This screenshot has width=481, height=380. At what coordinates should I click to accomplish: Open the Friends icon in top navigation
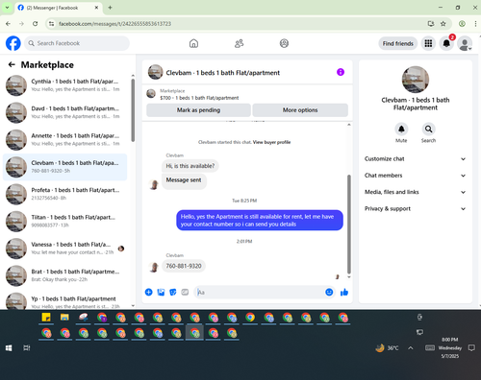click(x=239, y=43)
